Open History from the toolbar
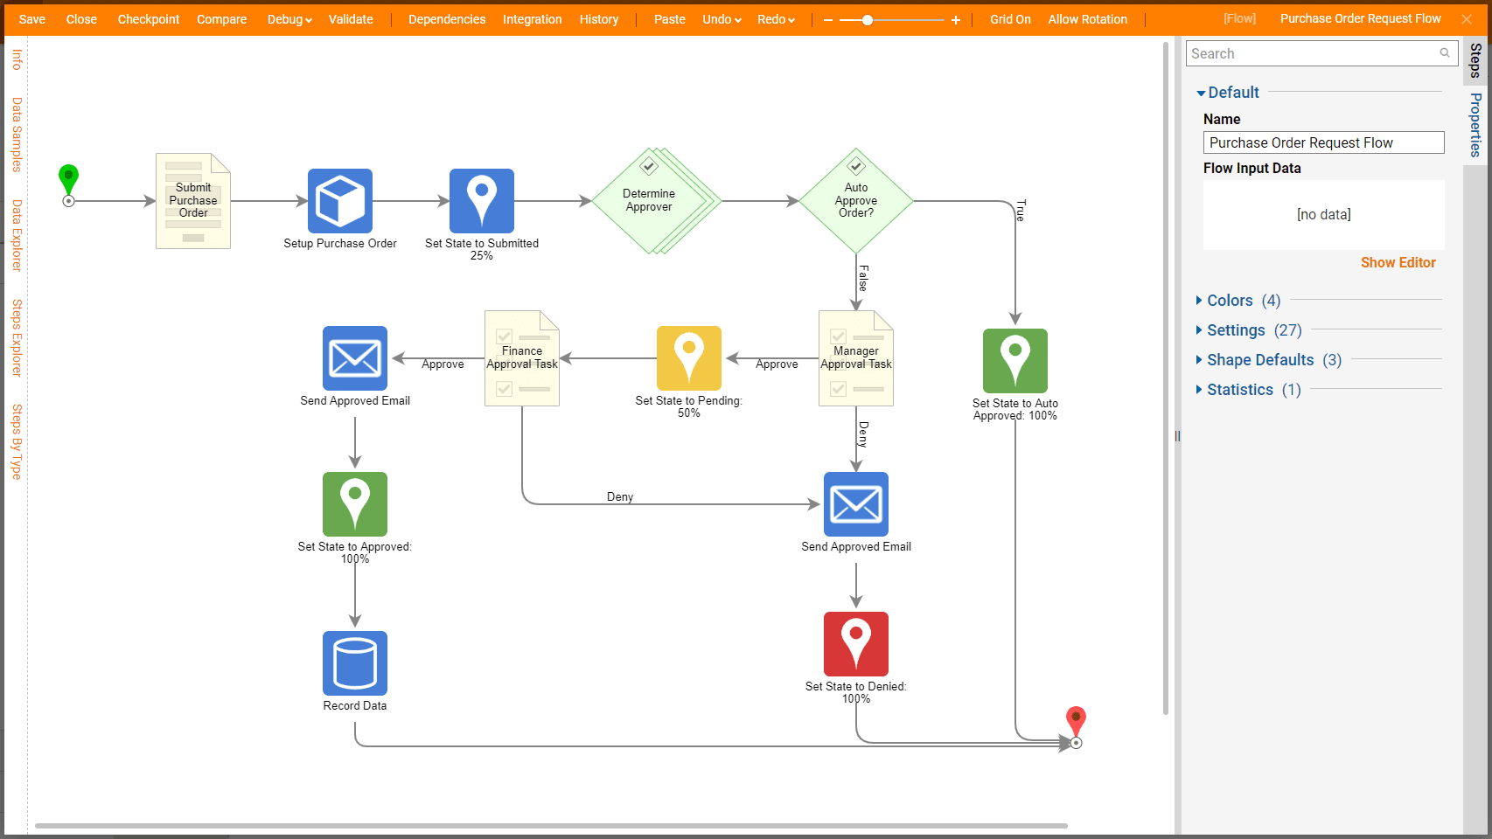 pos(599,19)
